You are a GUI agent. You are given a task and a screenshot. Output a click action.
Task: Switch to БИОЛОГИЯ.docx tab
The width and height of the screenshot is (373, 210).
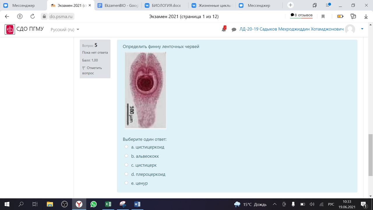pos(165,6)
